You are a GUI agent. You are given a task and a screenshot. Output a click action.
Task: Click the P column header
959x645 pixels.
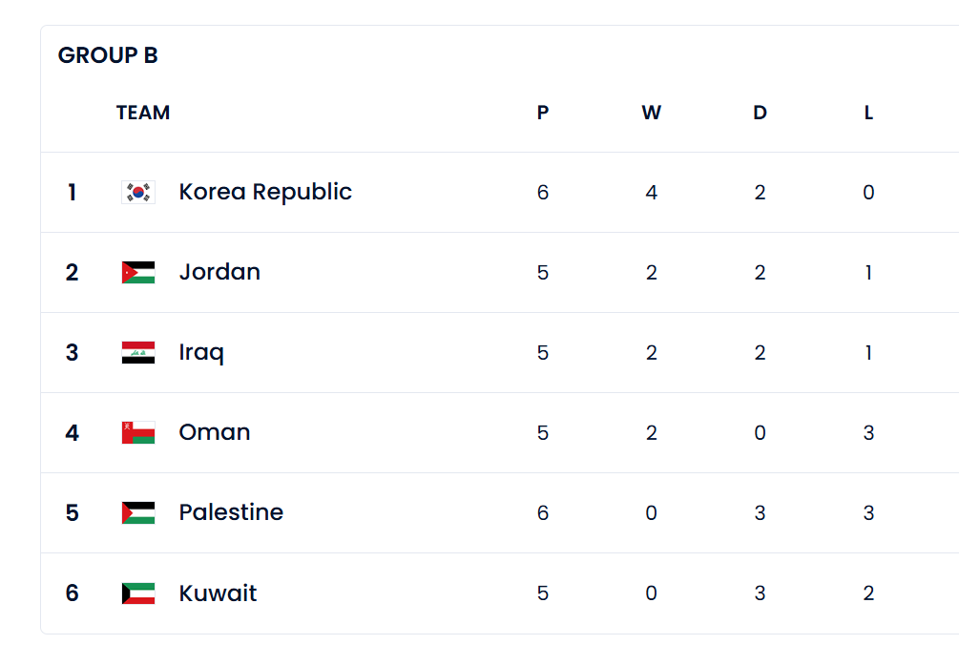pos(543,113)
